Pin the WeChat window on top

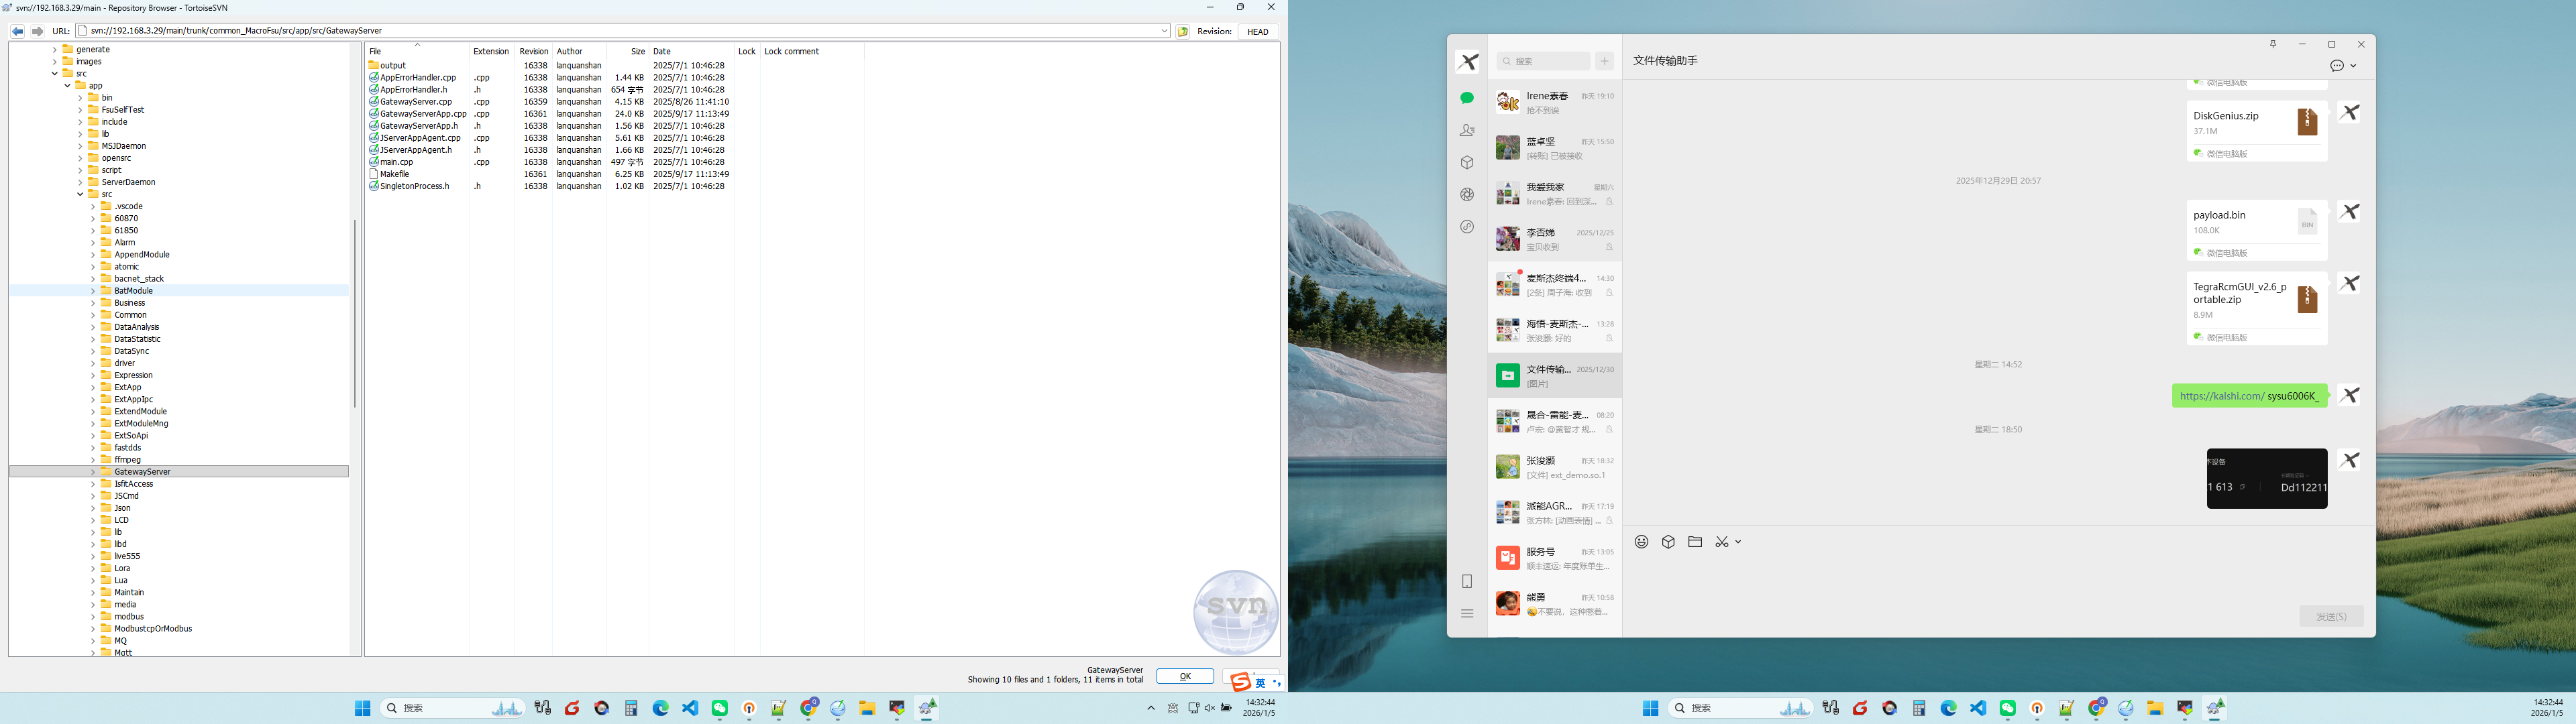pyautogui.click(x=2272, y=44)
